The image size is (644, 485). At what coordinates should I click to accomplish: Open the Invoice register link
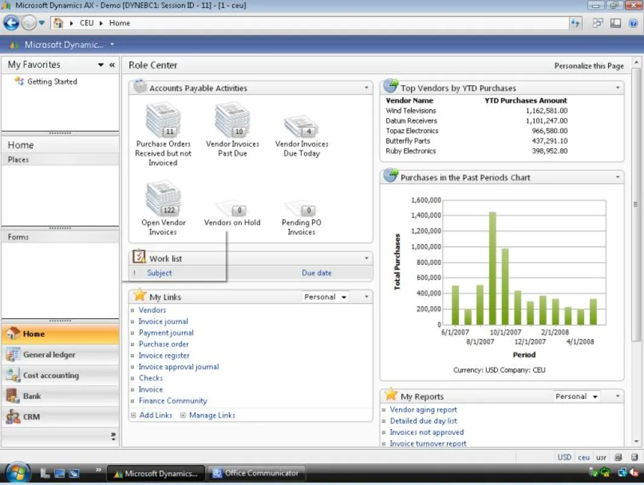164,355
